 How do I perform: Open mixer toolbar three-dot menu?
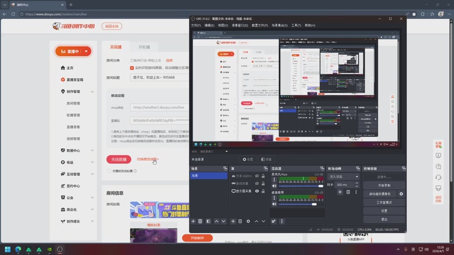281,222
